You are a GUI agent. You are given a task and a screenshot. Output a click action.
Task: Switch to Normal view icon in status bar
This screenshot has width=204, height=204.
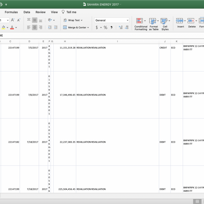[x=197, y=201]
